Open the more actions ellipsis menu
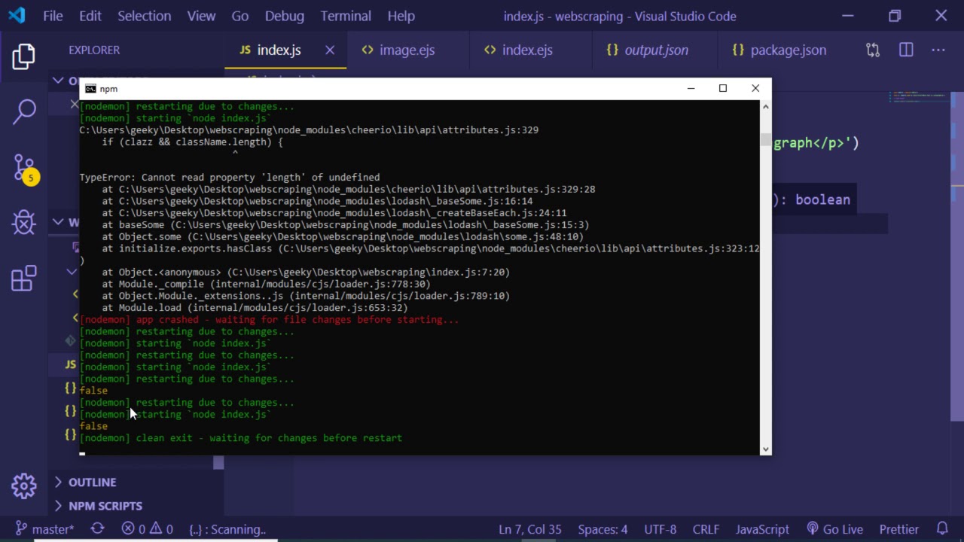 [x=938, y=50]
